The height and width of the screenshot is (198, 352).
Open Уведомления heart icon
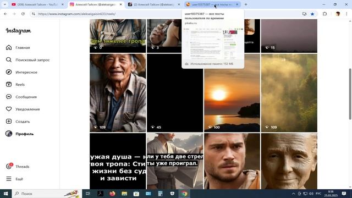click(x=9, y=109)
